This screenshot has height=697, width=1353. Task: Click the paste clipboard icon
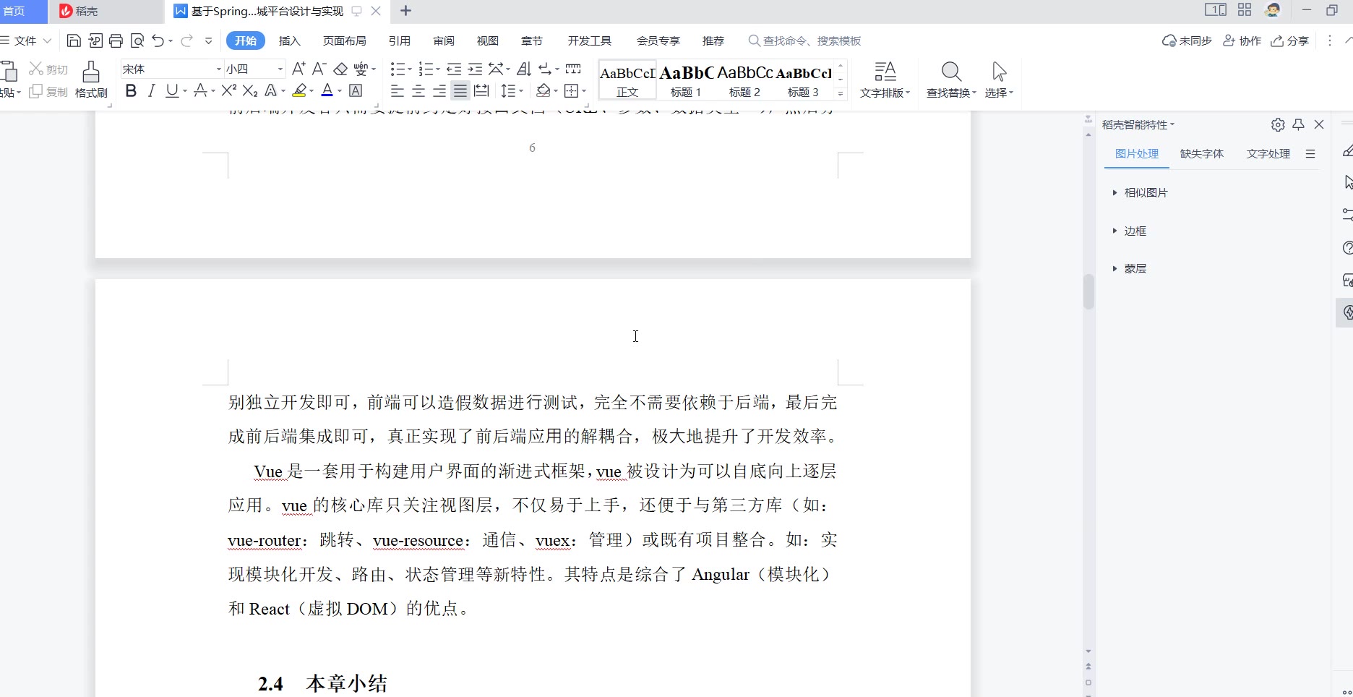point(9,72)
